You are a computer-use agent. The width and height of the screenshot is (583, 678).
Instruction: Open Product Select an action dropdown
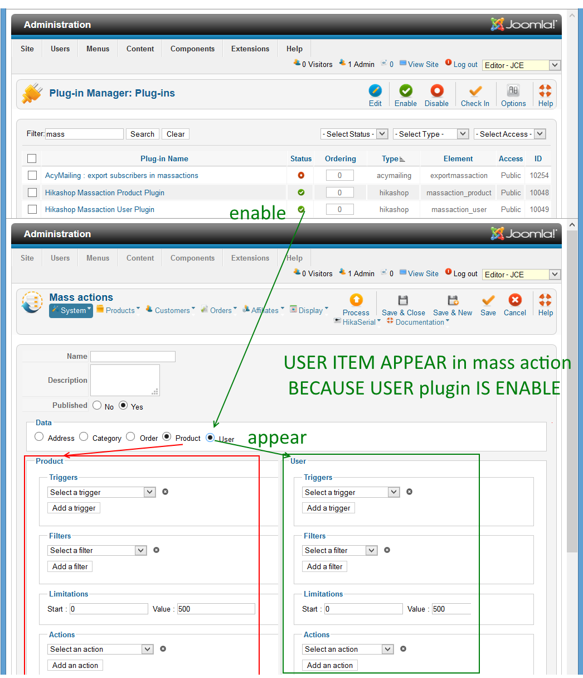coord(100,649)
